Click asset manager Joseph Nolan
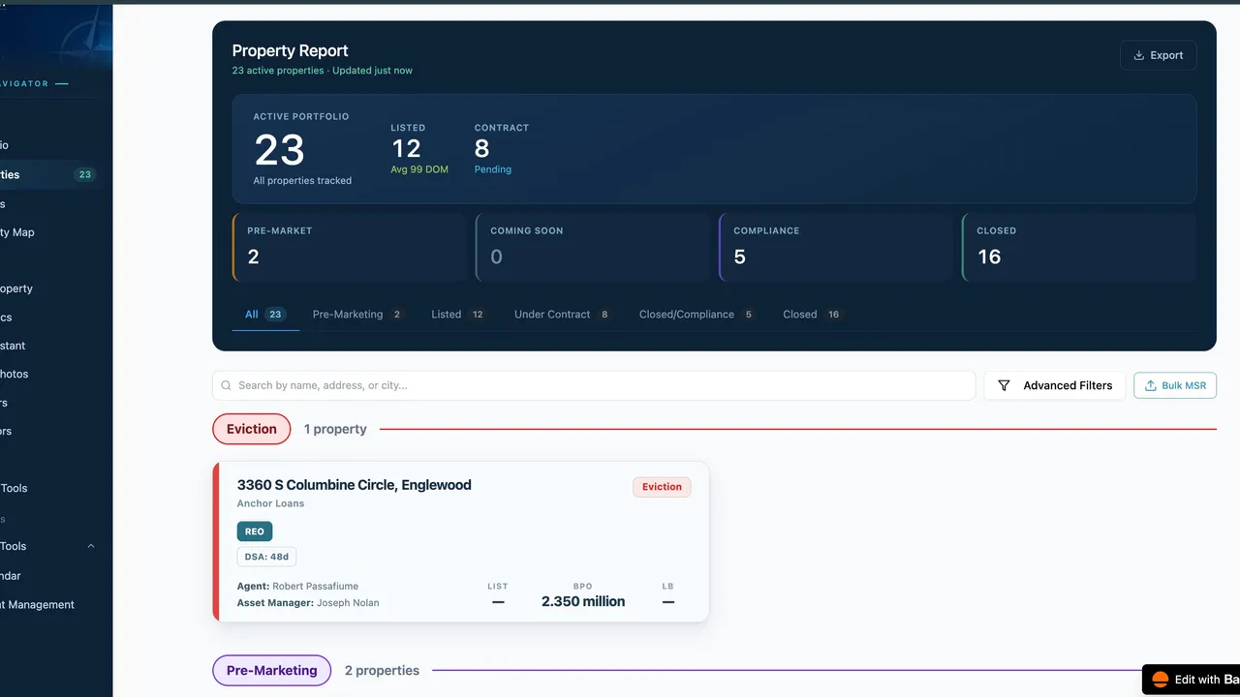This screenshot has height=697, width=1240. tap(347, 603)
